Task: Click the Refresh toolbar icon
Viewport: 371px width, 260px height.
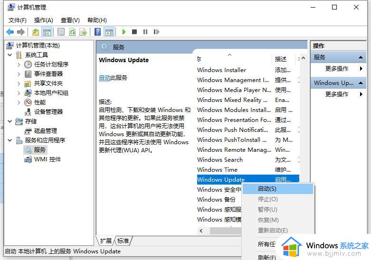Action: click(x=72, y=32)
